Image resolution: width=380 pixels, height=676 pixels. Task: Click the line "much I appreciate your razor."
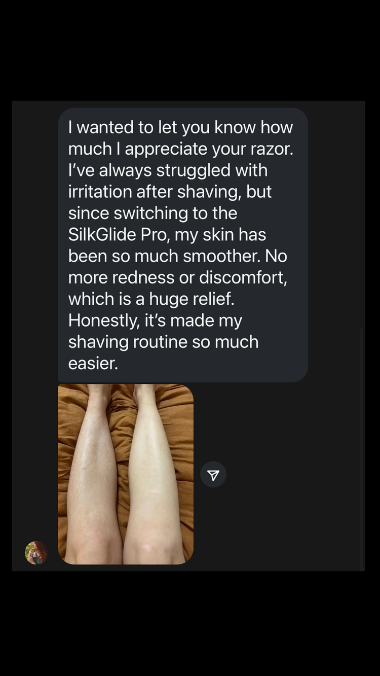(181, 149)
